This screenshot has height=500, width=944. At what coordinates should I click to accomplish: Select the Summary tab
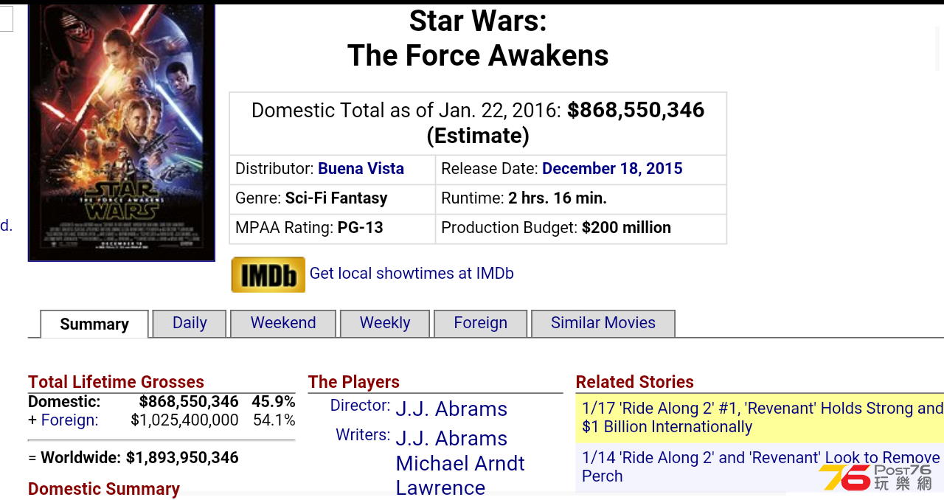[x=94, y=324]
